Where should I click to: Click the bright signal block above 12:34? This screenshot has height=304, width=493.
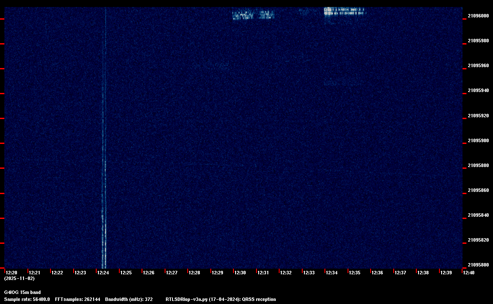(x=344, y=12)
